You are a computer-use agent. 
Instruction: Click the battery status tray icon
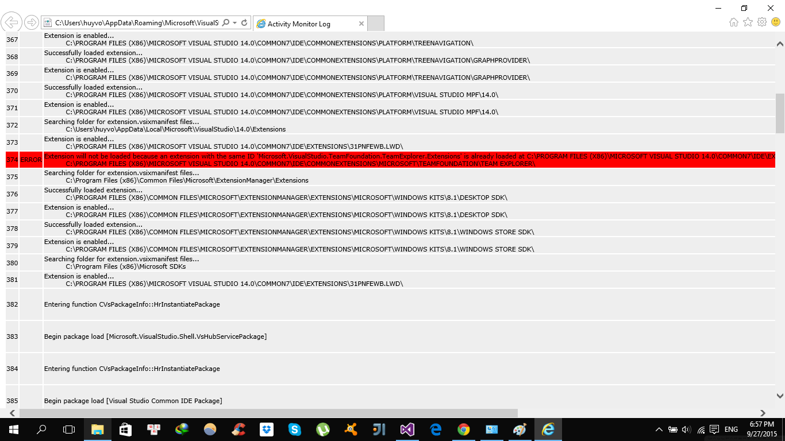point(672,430)
